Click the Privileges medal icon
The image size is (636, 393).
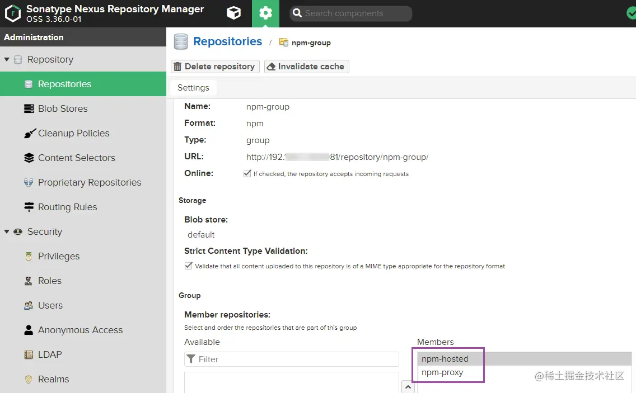[29, 257]
